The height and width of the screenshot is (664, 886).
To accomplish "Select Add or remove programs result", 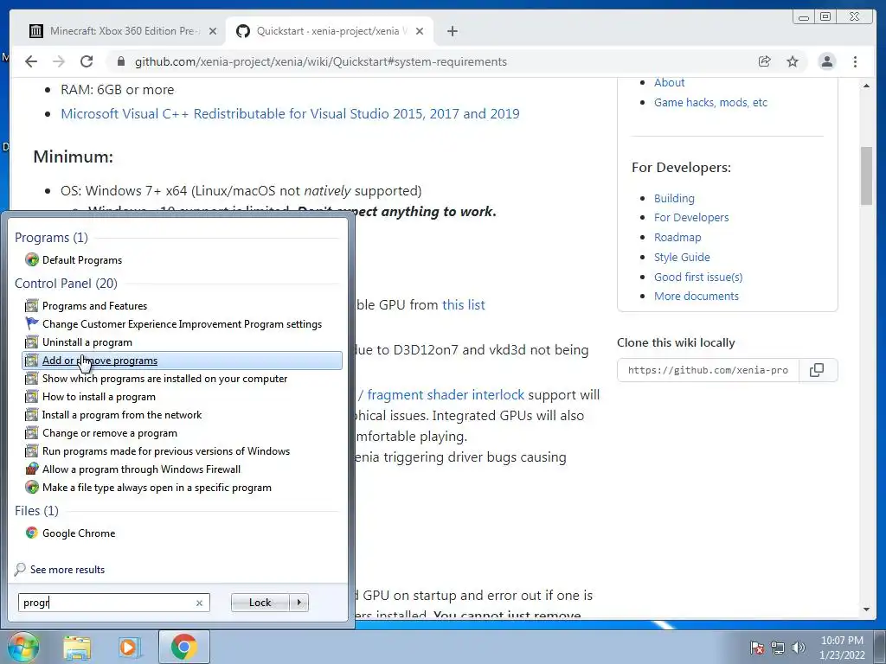I will [x=182, y=361].
